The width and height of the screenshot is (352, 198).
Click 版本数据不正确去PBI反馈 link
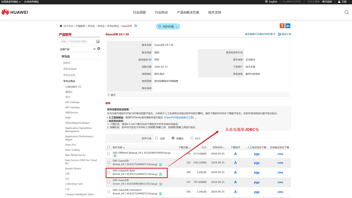(x=260, y=34)
